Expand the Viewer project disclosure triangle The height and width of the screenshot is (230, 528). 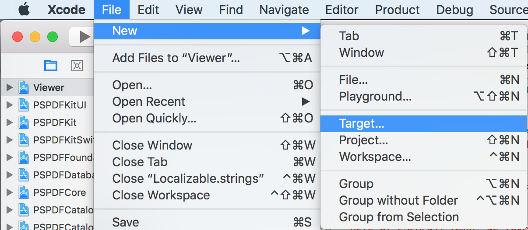pyautogui.click(x=9, y=88)
